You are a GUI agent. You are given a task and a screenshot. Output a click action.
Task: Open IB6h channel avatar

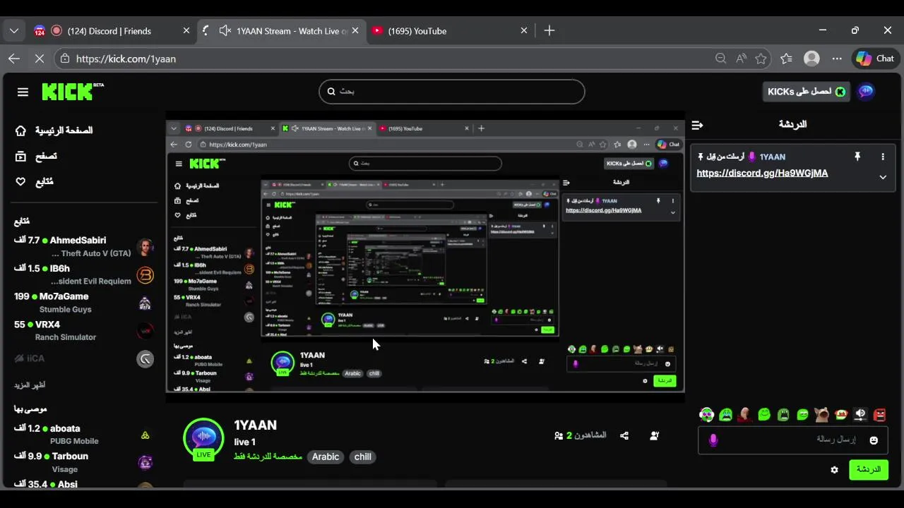click(145, 274)
